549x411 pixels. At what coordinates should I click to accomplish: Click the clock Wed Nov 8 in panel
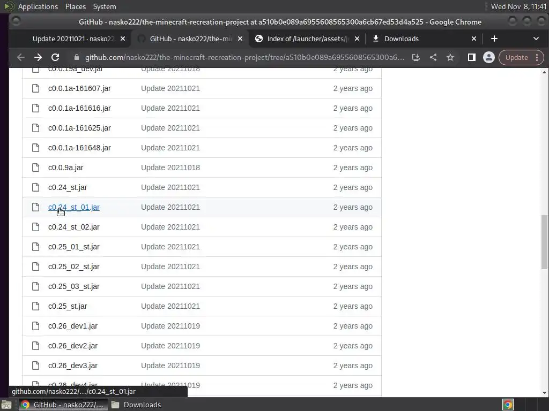point(518,6)
